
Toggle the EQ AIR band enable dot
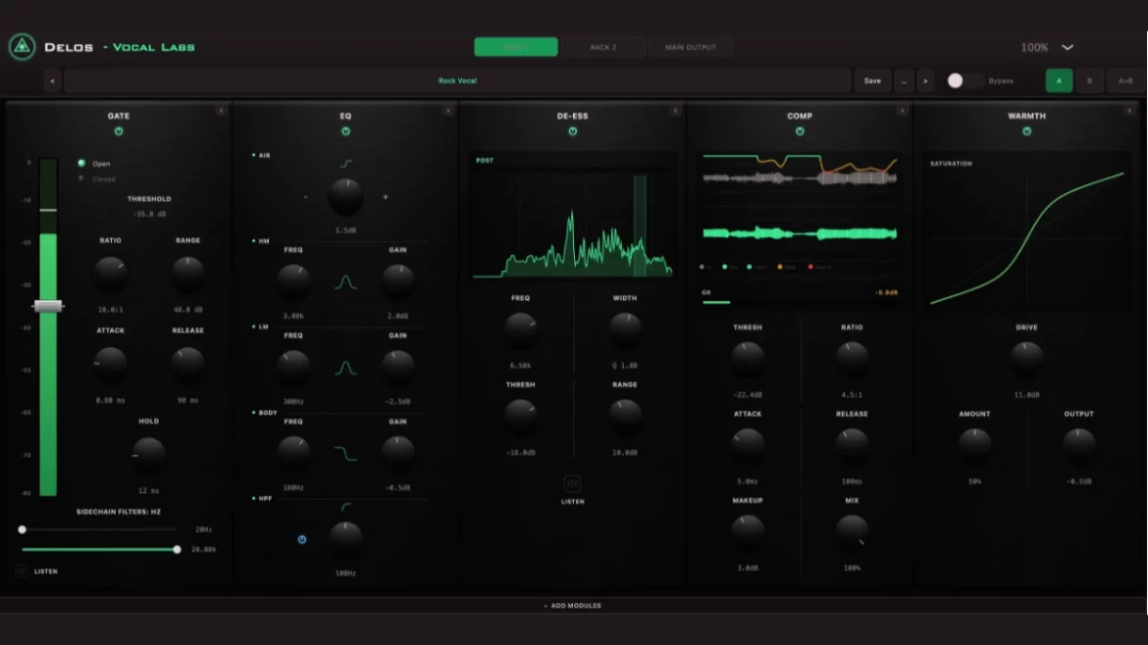254,155
